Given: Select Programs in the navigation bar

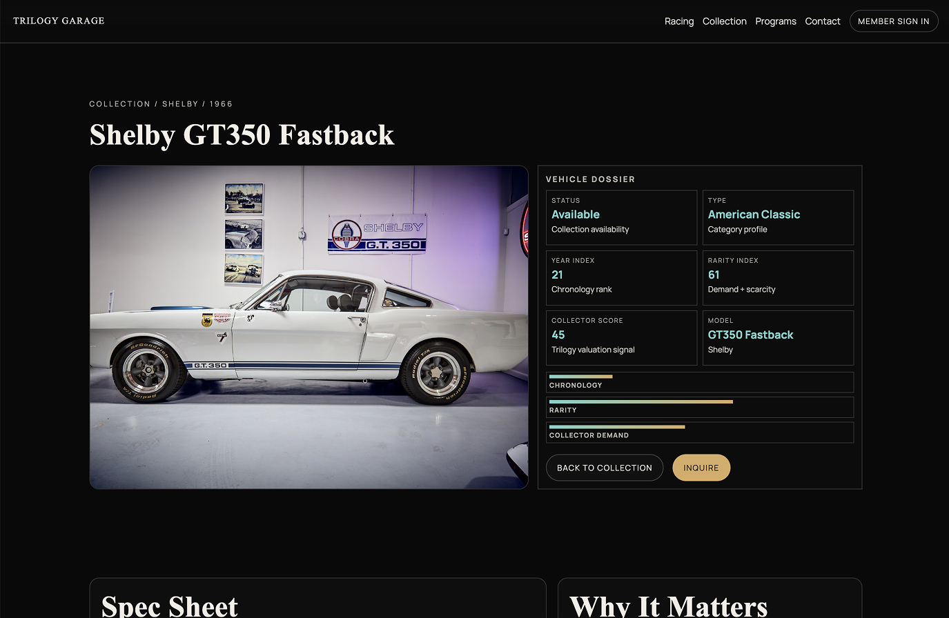Looking at the screenshot, I should click(776, 21).
